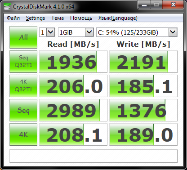Click the 4K Q32T1 read result 206.0
Viewport: 187px width, 170px height.
(73, 86)
